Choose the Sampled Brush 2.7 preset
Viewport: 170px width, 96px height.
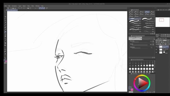point(148,25)
